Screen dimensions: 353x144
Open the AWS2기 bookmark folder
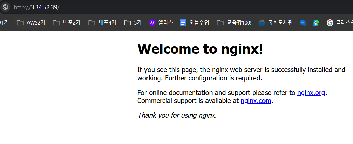click(31, 22)
